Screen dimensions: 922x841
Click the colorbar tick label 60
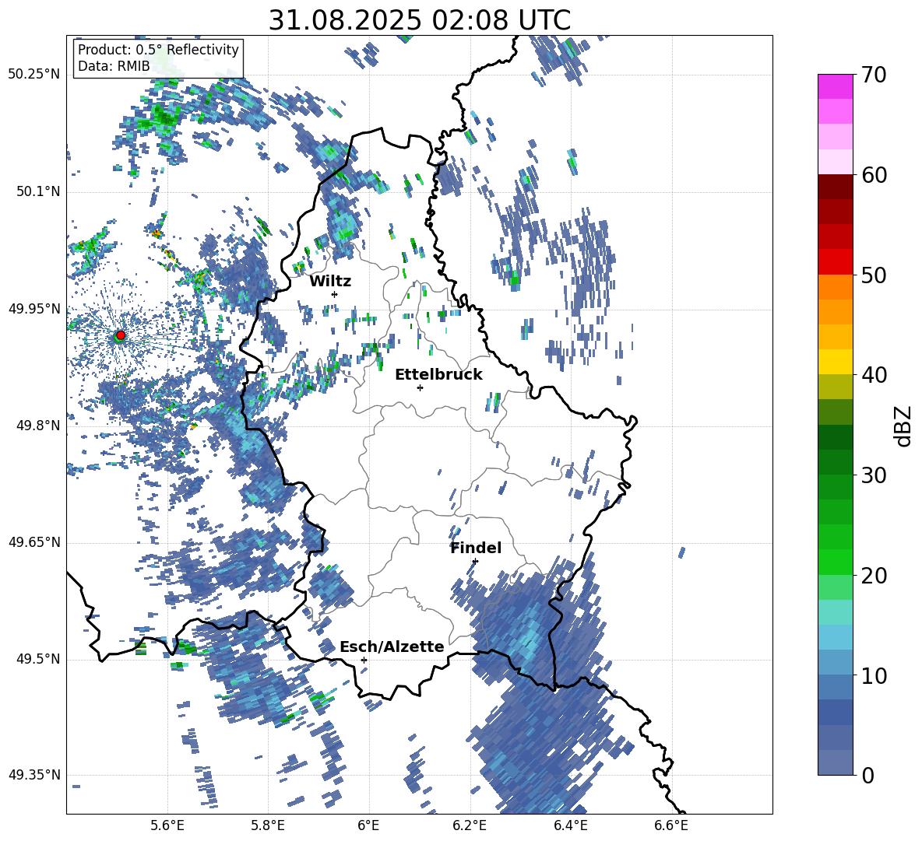point(874,175)
